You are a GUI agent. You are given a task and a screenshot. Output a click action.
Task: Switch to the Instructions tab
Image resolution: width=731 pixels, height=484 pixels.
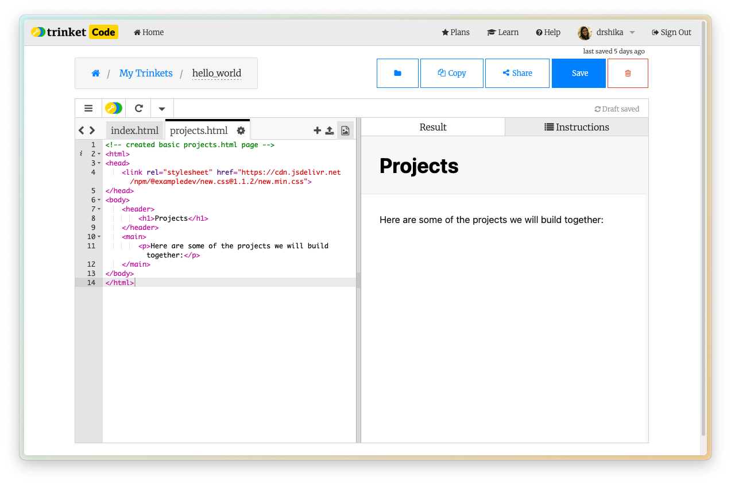click(x=577, y=127)
